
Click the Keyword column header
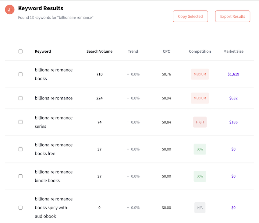(43, 51)
